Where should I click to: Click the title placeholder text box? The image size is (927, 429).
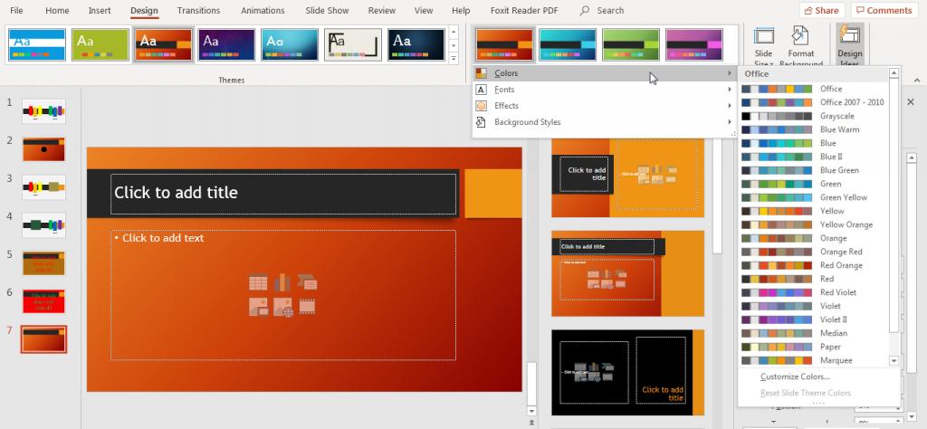pyautogui.click(x=284, y=193)
